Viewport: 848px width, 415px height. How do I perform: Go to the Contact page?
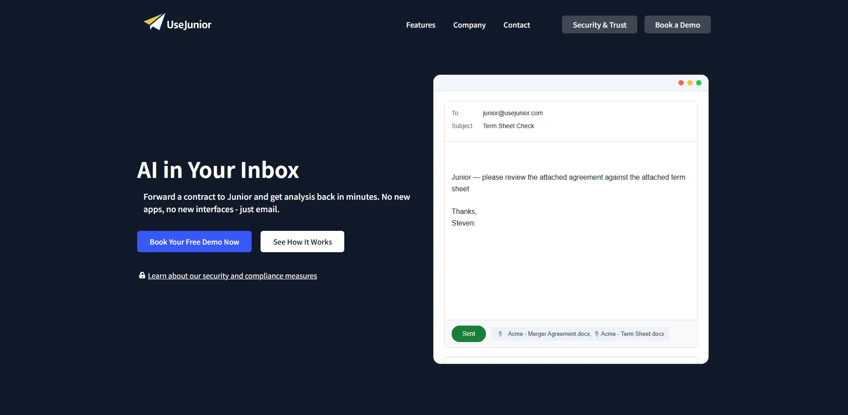tap(516, 25)
